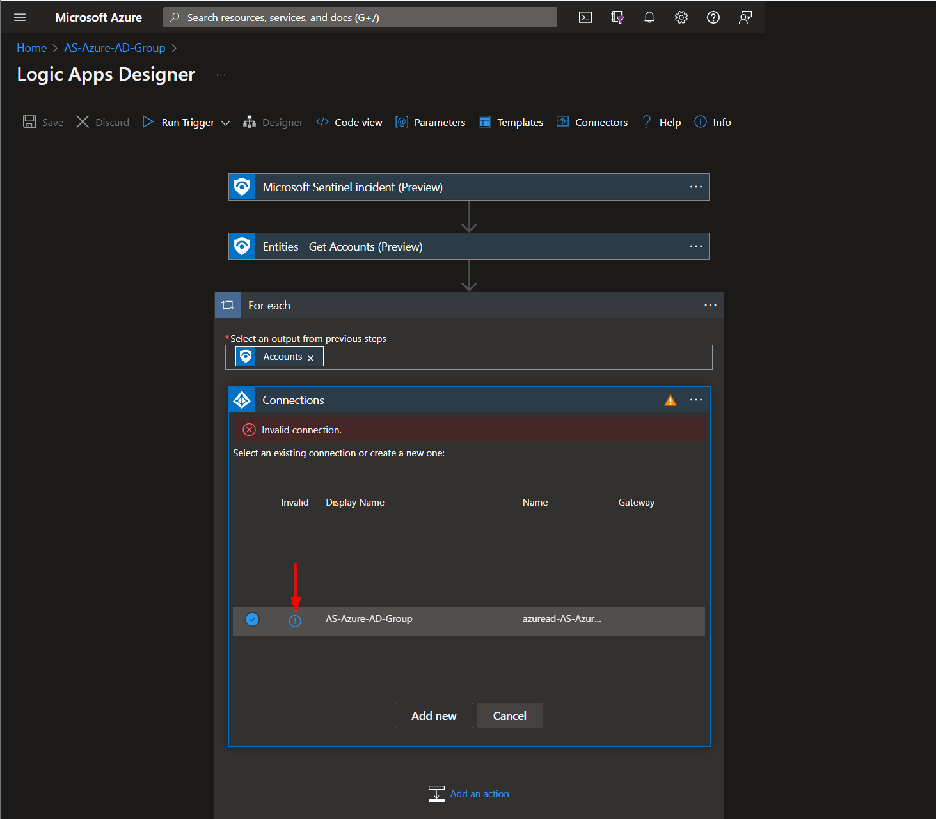Click the Add new button
The image size is (936, 819).
434,715
